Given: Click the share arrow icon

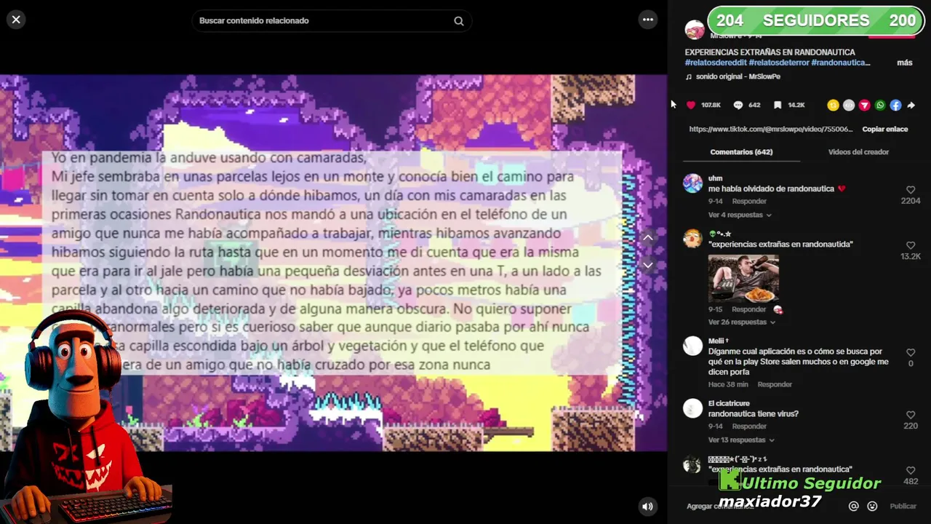Looking at the screenshot, I should (911, 106).
